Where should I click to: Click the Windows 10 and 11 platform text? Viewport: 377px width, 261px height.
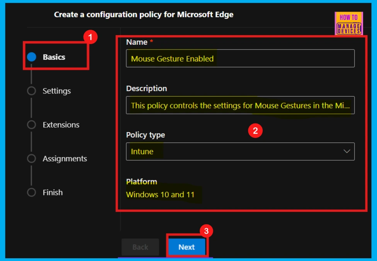point(160,195)
